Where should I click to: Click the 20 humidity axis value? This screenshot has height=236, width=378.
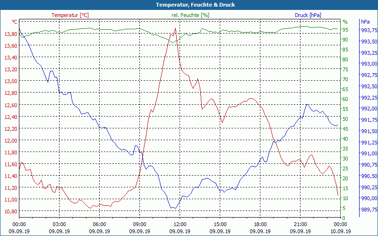[345, 178]
